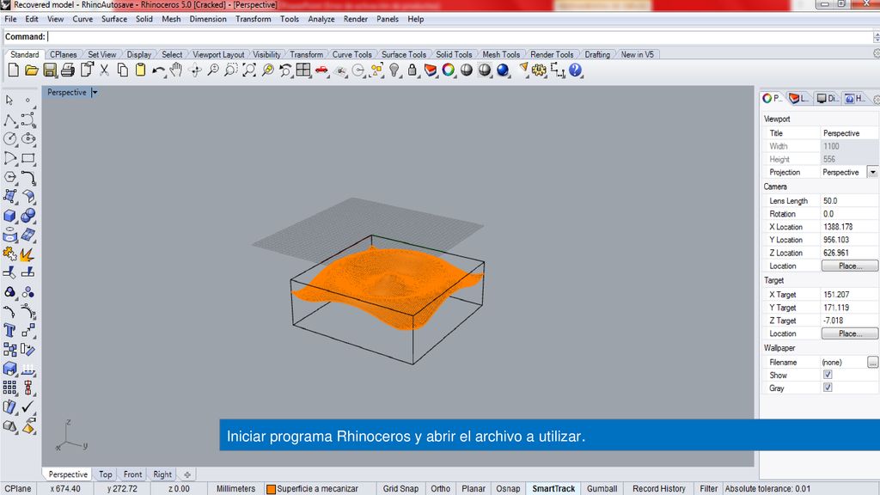Click the orange layer color swatch in status bar
Viewport: 880px width, 495px height.
pos(271,489)
